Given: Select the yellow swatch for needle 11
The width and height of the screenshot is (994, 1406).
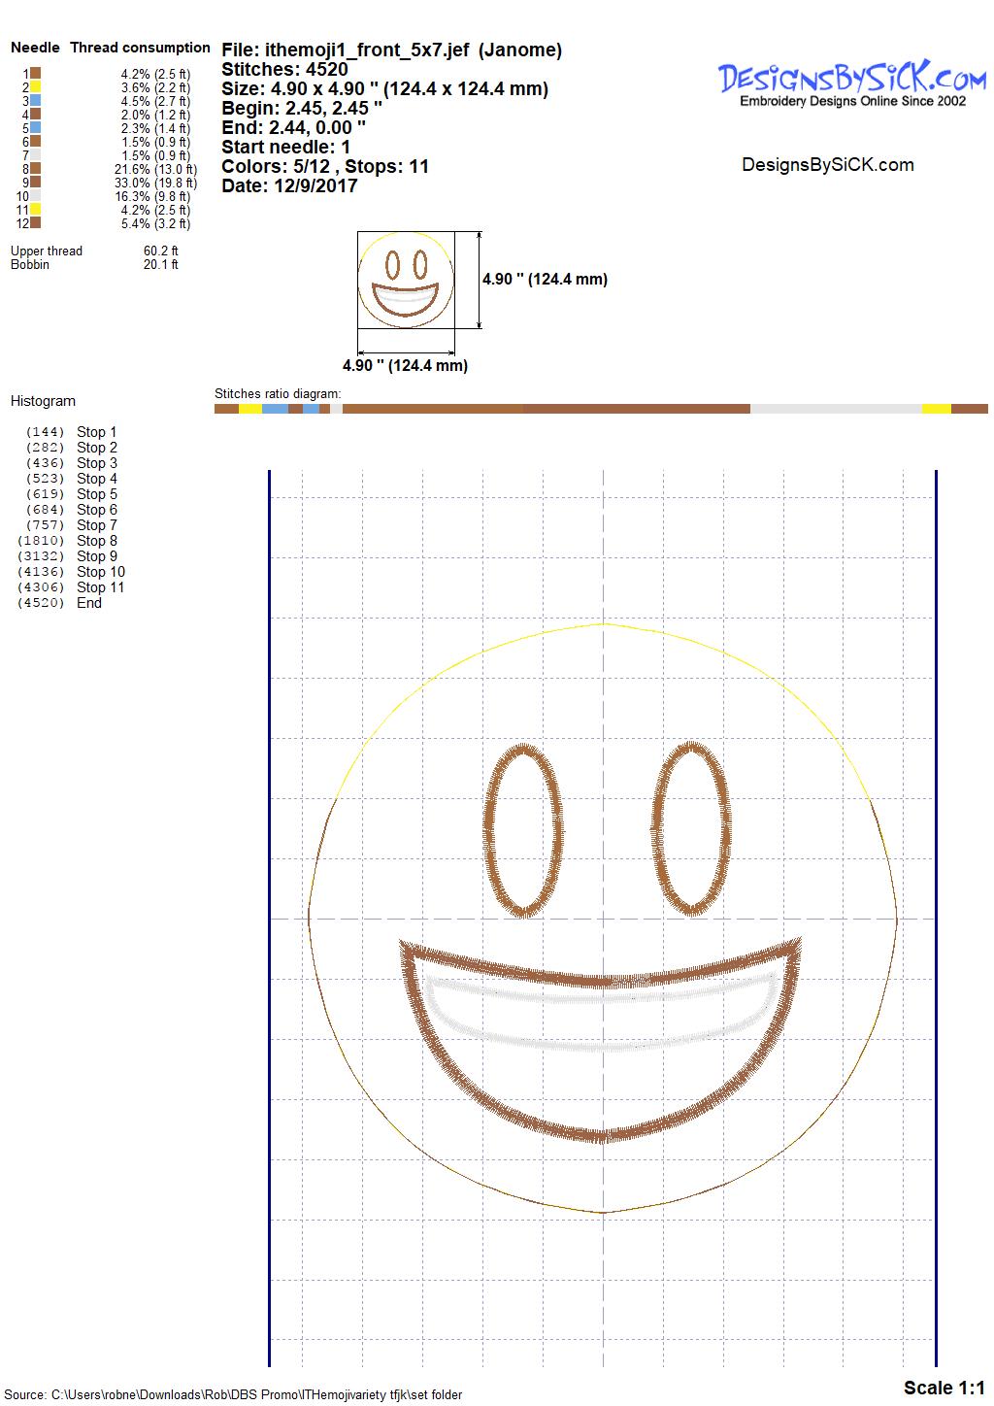Looking at the screenshot, I should click(35, 209).
